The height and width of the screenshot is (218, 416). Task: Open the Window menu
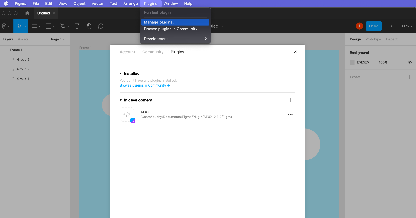click(171, 4)
